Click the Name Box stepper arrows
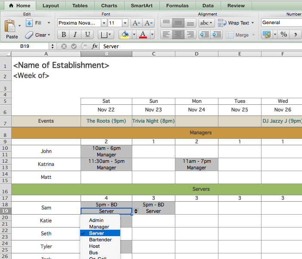Screen dimensions: 302x259 (53, 46)
